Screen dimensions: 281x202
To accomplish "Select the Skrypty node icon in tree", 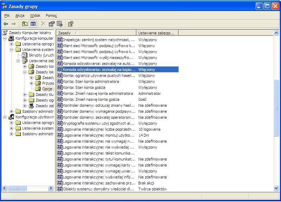I will coord(25,55).
